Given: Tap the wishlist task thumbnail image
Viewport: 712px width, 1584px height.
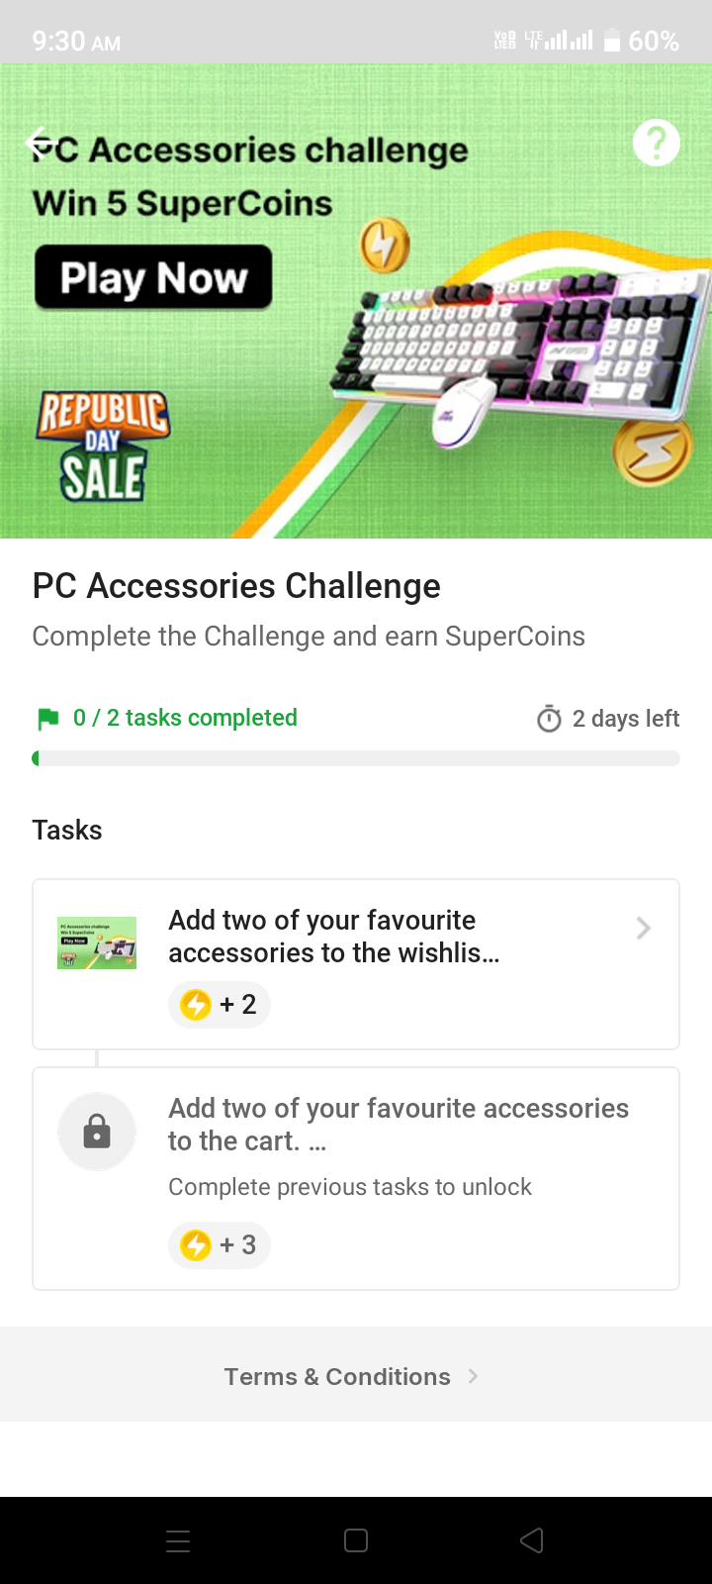Looking at the screenshot, I should click(x=96, y=942).
